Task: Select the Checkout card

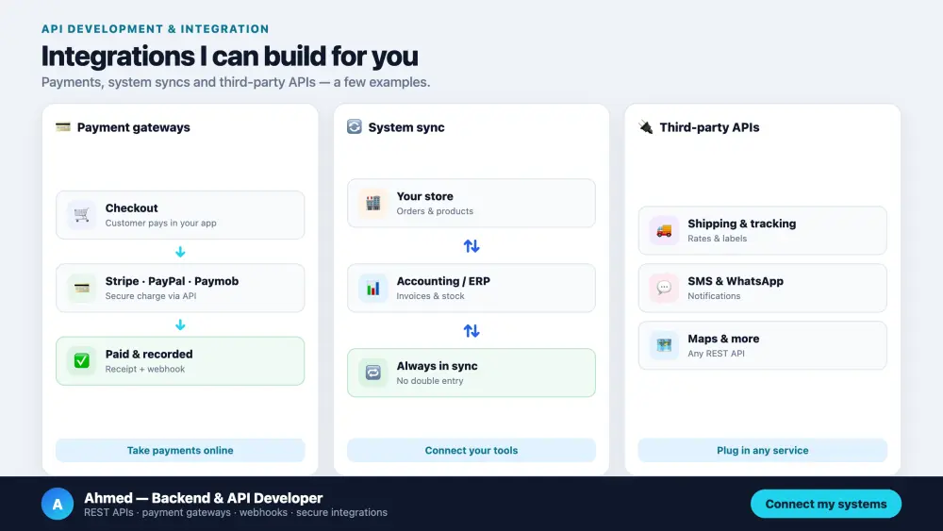Action: [x=180, y=215]
